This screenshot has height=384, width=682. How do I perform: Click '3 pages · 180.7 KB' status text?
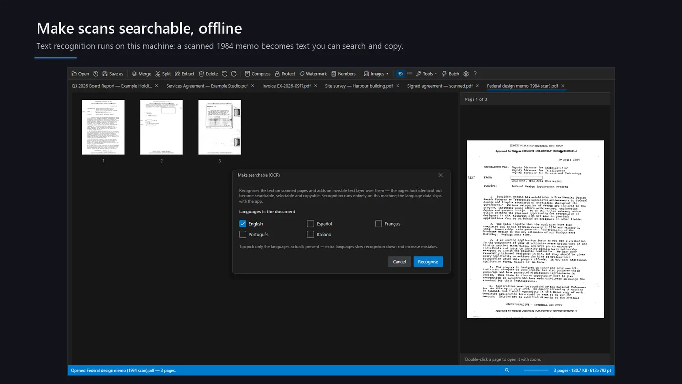pyautogui.click(x=582, y=371)
